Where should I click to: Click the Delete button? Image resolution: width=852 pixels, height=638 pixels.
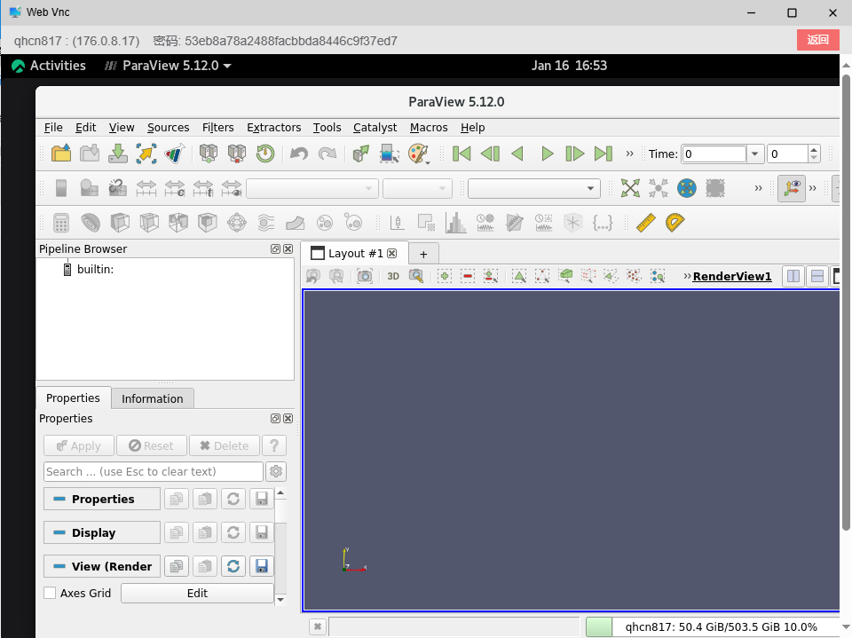pos(224,445)
